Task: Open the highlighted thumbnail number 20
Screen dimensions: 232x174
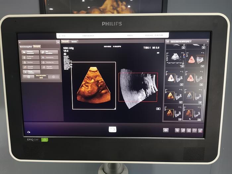Action: [192, 112]
